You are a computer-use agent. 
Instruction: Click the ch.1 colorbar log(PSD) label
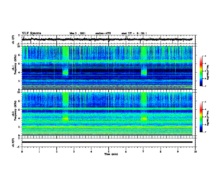(208, 72)
